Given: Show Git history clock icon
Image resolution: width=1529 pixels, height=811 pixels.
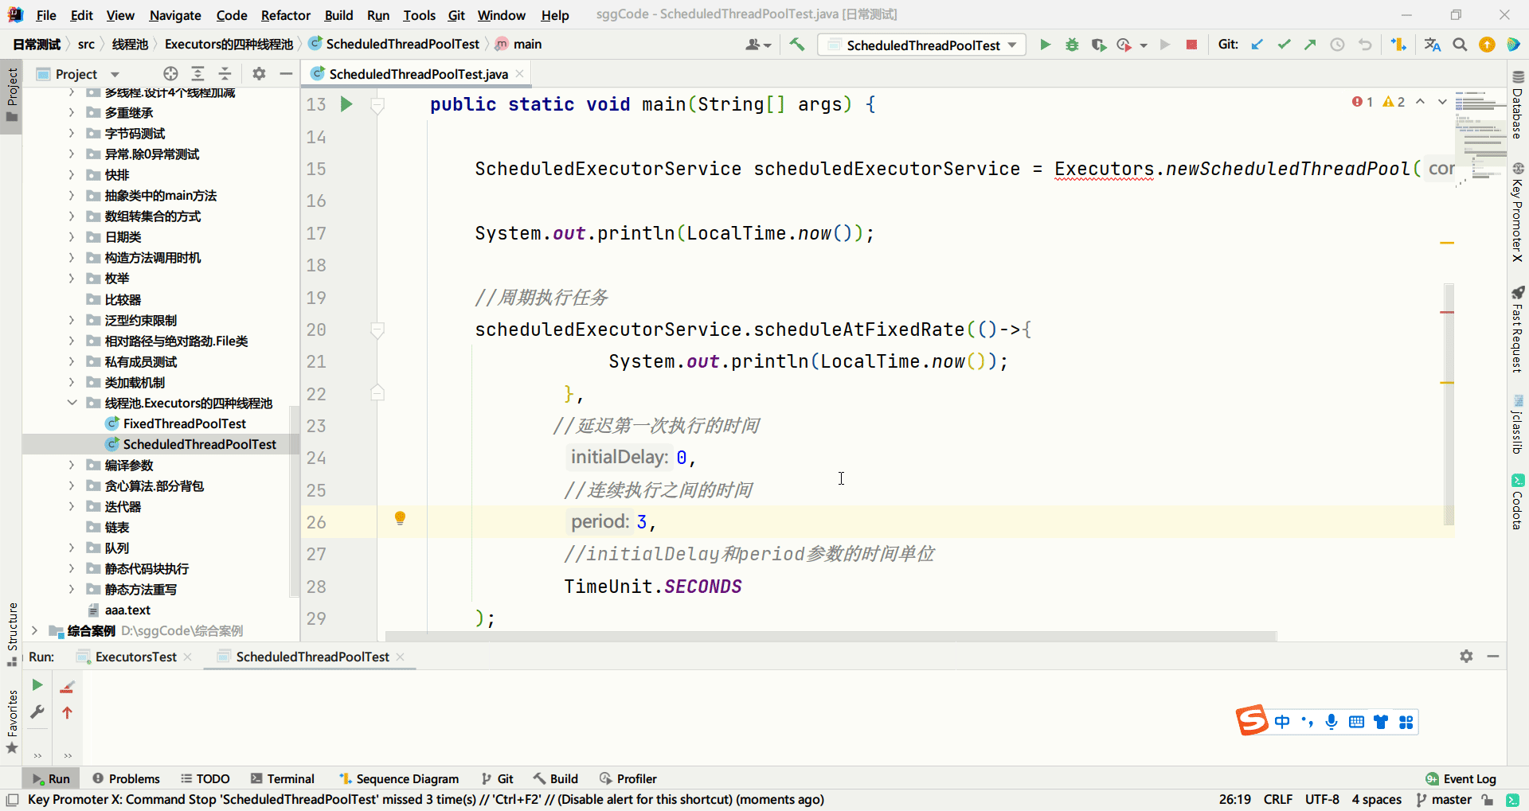Looking at the screenshot, I should tap(1337, 45).
